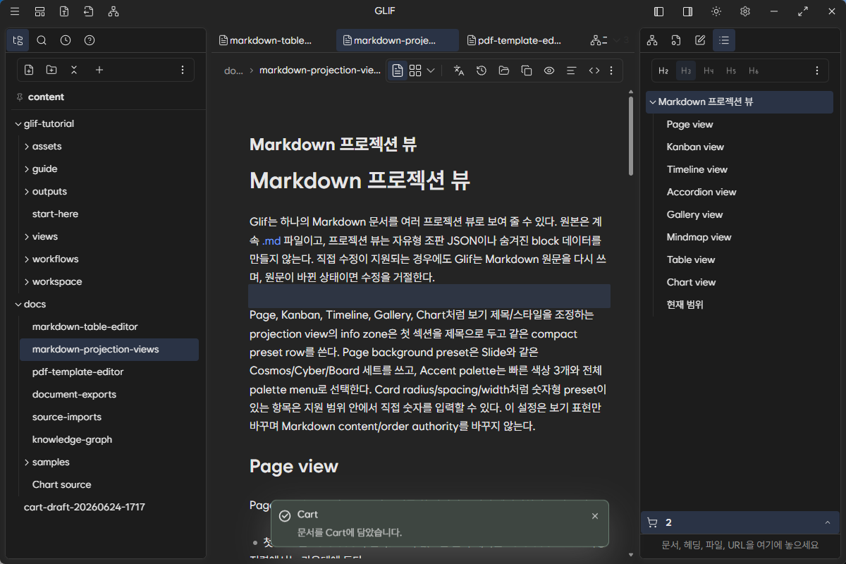Click the export document icon in title bar

pos(64,11)
